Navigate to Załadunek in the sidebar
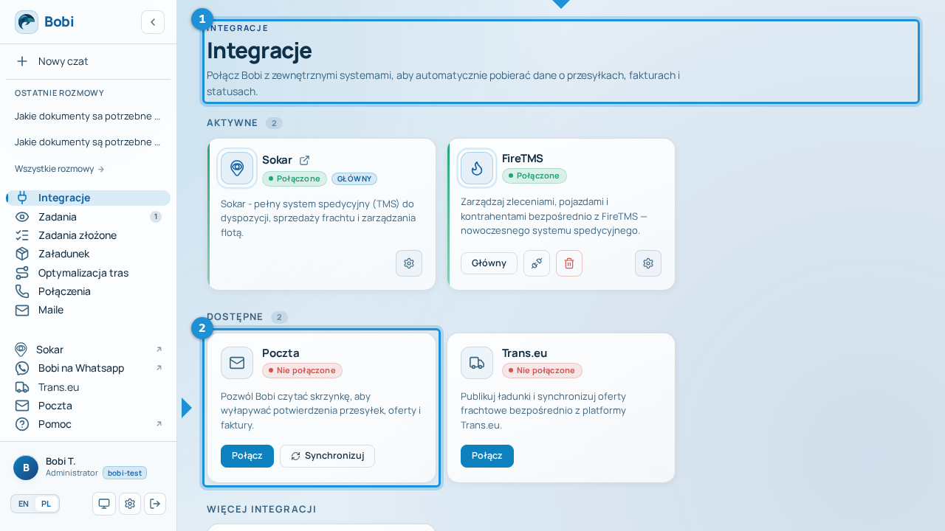This screenshot has width=945, height=531. click(x=89, y=254)
